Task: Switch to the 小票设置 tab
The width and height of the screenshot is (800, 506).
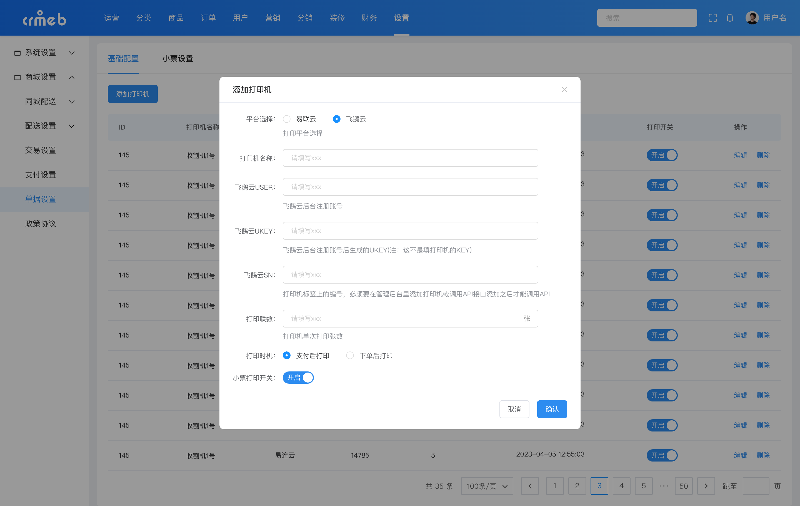Action: pos(177,58)
